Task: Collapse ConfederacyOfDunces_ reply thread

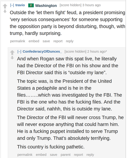Action: coord(19,51)
